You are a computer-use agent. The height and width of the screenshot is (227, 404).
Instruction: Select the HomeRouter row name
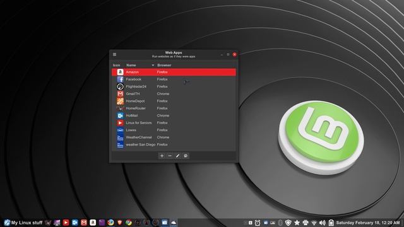pyautogui.click(x=136, y=108)
